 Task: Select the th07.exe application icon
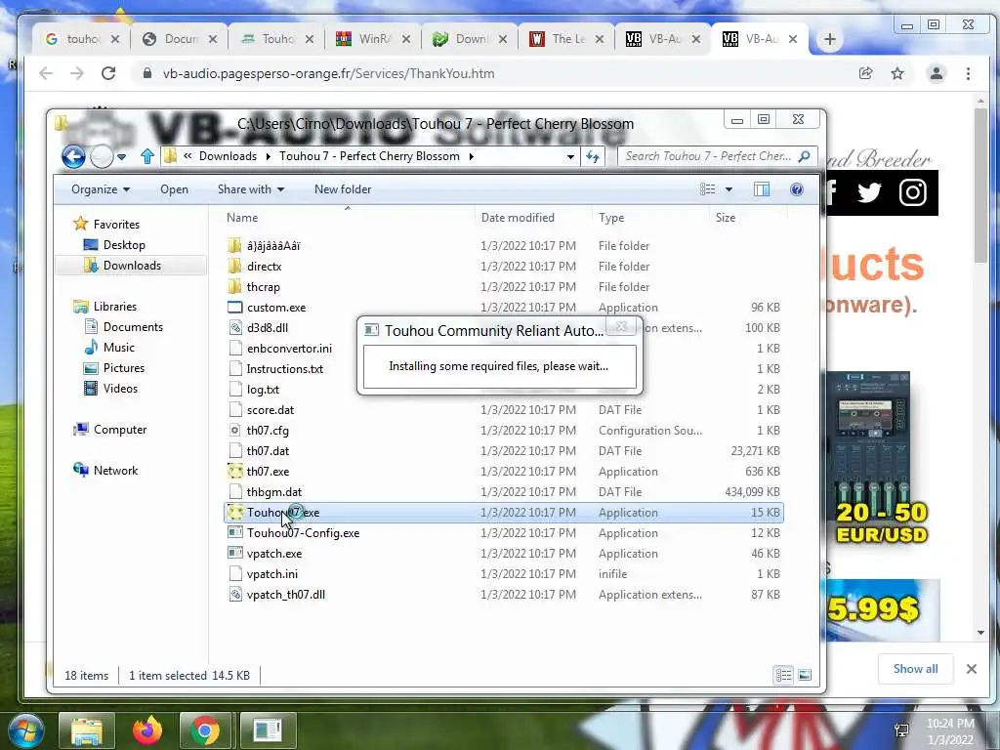point(235,472)
